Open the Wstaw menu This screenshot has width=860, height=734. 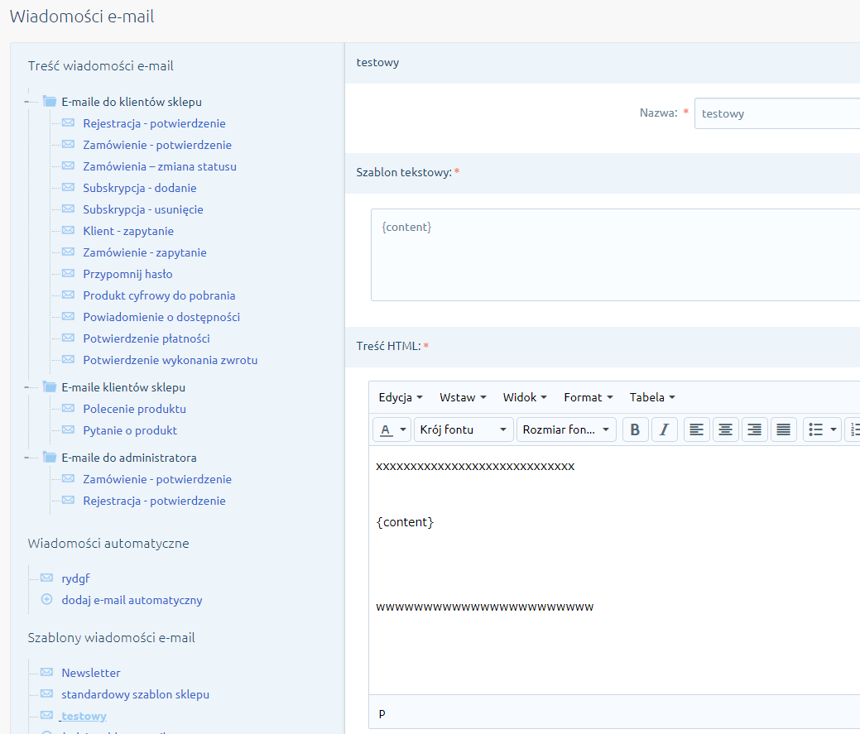click(463, 397)
